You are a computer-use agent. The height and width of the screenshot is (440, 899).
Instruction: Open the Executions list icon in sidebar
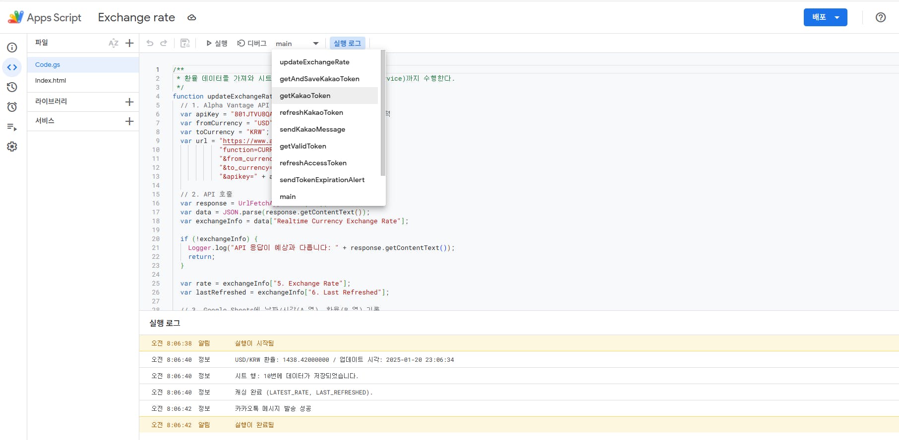click(x=12, y=127)
